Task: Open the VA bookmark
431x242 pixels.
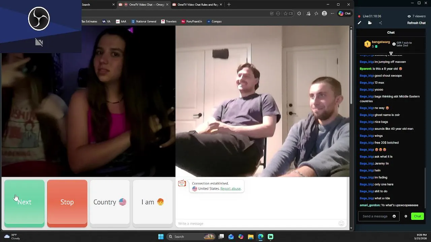Action: (106, 22)
